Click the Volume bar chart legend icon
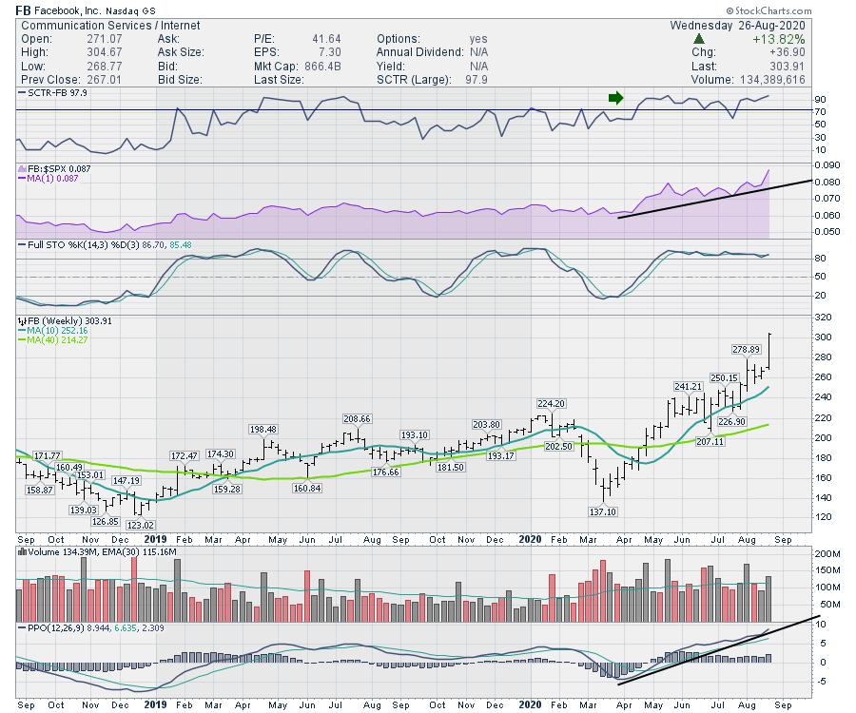 pyautogui.click(x=22, y=552)
